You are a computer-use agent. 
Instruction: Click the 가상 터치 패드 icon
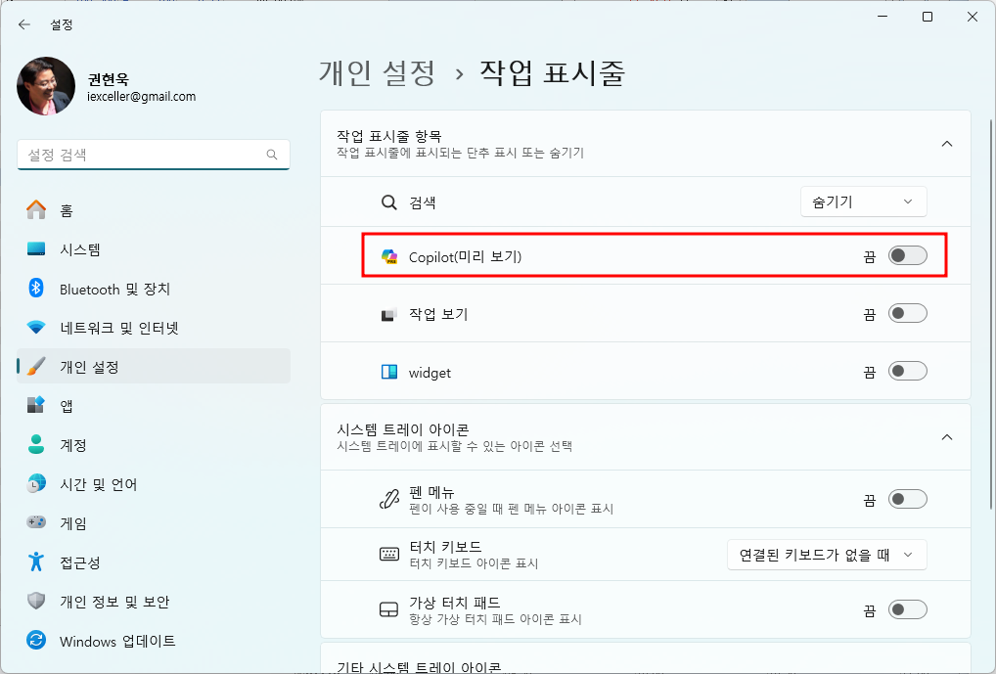(x=388, y=609)
